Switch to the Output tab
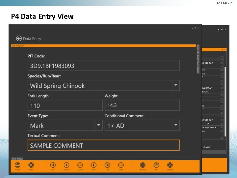Image resolution: width=237 pixels, height=178 pixels. click(x=20, y=159)
